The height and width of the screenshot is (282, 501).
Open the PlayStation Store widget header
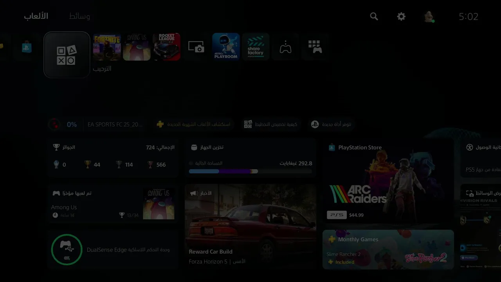(355, 148)
